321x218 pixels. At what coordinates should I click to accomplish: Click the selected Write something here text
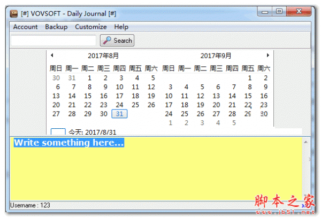69,143
